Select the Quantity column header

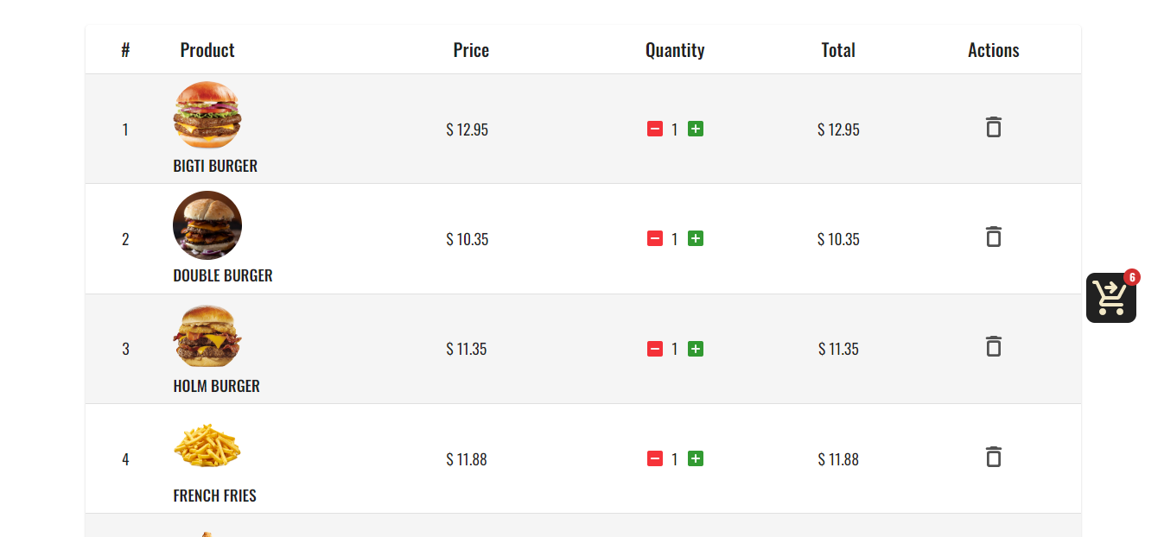pos(675,49)
